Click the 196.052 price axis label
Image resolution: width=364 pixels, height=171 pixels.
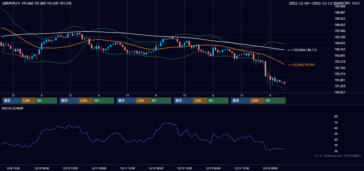pyautogui.click(x=340, y=25)
